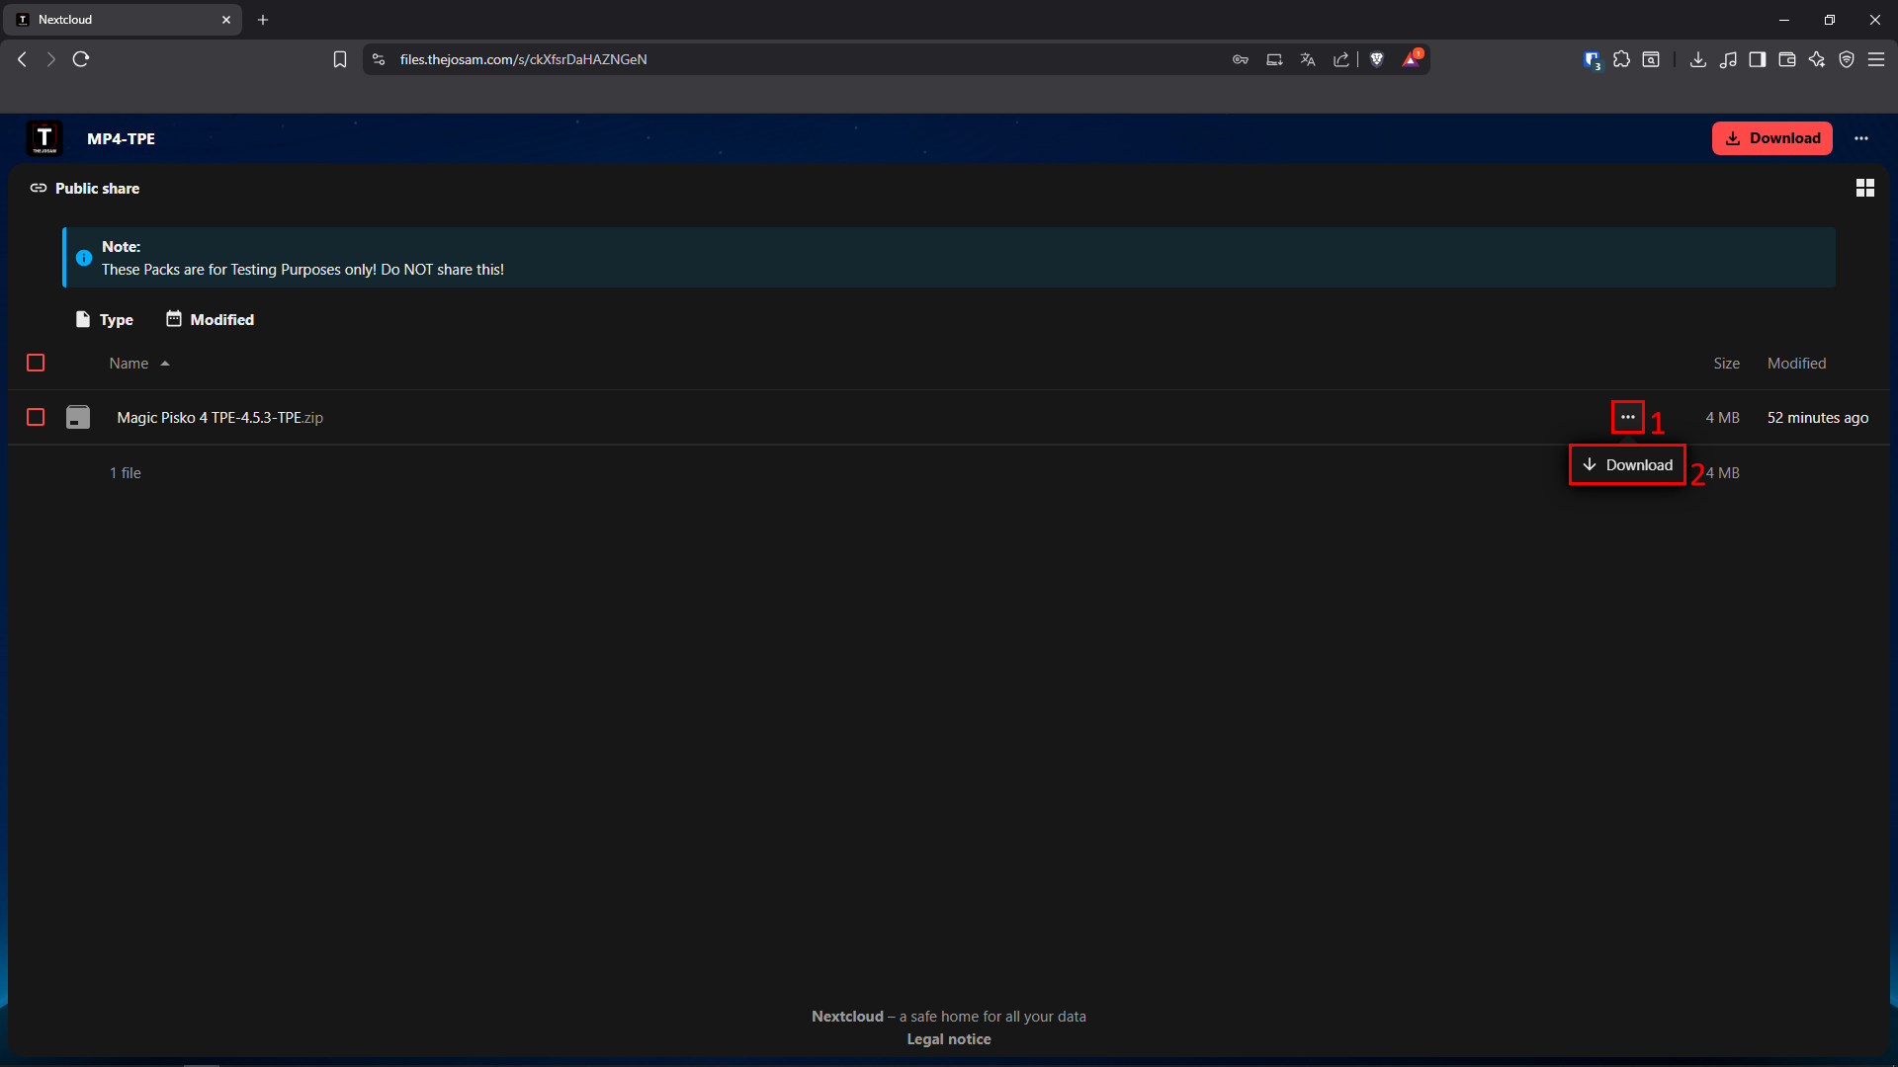
Task: Switch to grid view layout
Action: pyautogui.click(x=1864, y=188)
